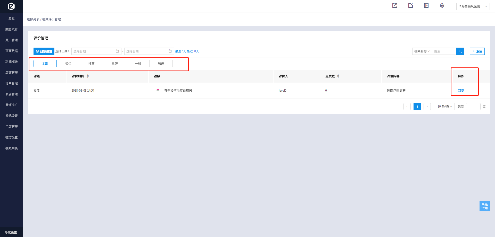This screenshot has width=495, height=237.
Task: Expand the 华海白癜风医院 account dropdown
Action: [473, 6]
